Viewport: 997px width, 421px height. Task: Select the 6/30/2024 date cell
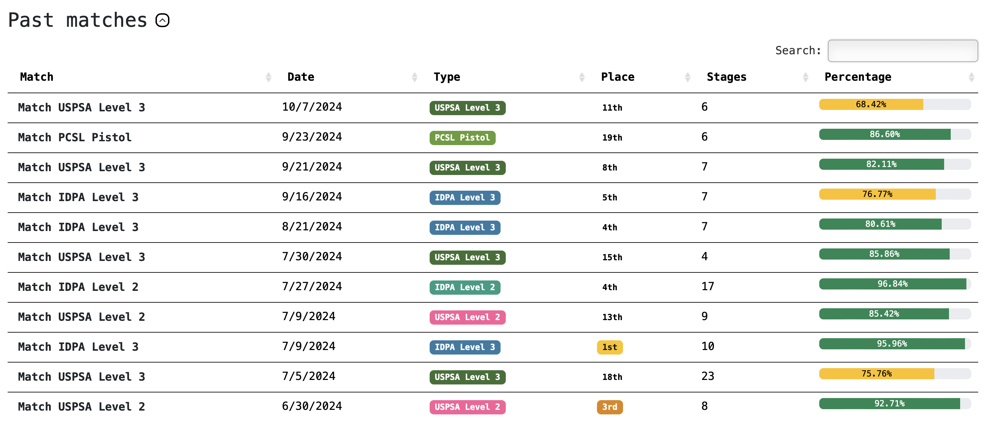tap(312, 406)
